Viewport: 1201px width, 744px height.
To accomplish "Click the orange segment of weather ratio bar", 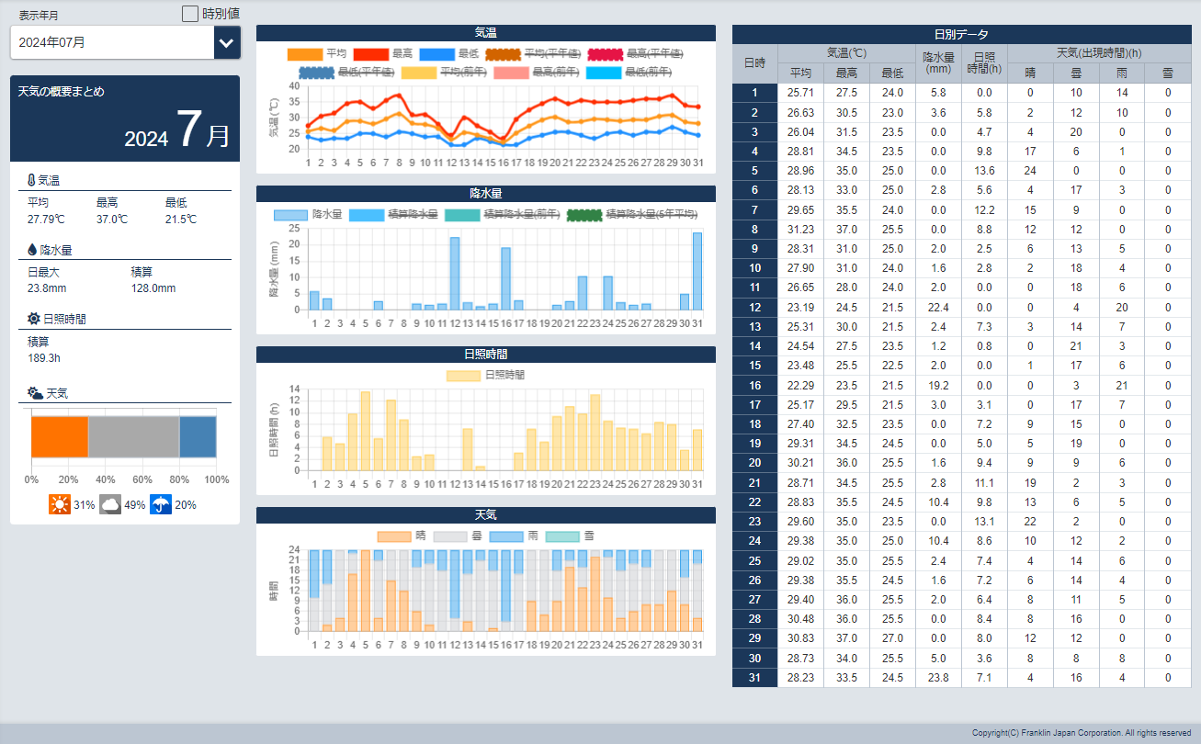I will pyautogui.click(x=60, y=436).
